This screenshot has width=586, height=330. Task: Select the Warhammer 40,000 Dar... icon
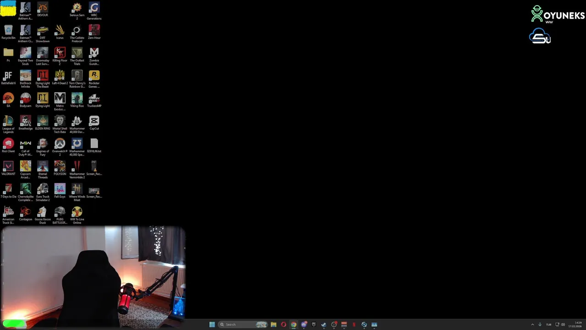coord(77,124)
